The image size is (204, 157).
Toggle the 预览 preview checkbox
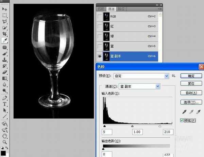pos(182,120)
